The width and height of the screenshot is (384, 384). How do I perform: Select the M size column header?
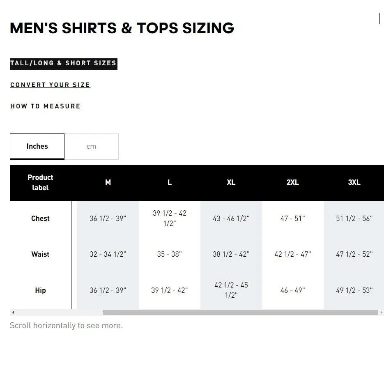point(108,182)
